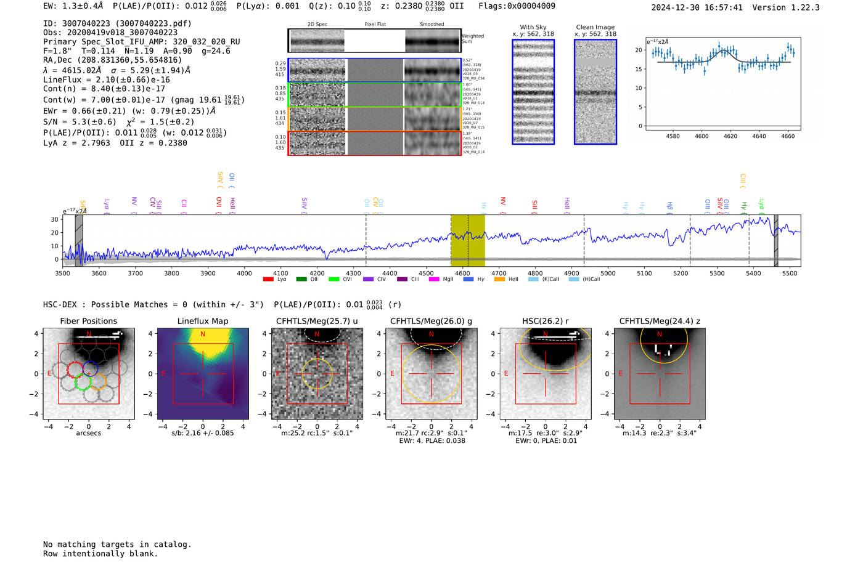Click the yellow highlighted band in the spectrum
Image resolution: width=863 pixels, height=587 pixels.
(468, 240)
